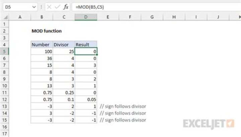Select the Number header cell
Image resolution: width=241 pixels, height=137 pixels.
click(x=42, y=44)
